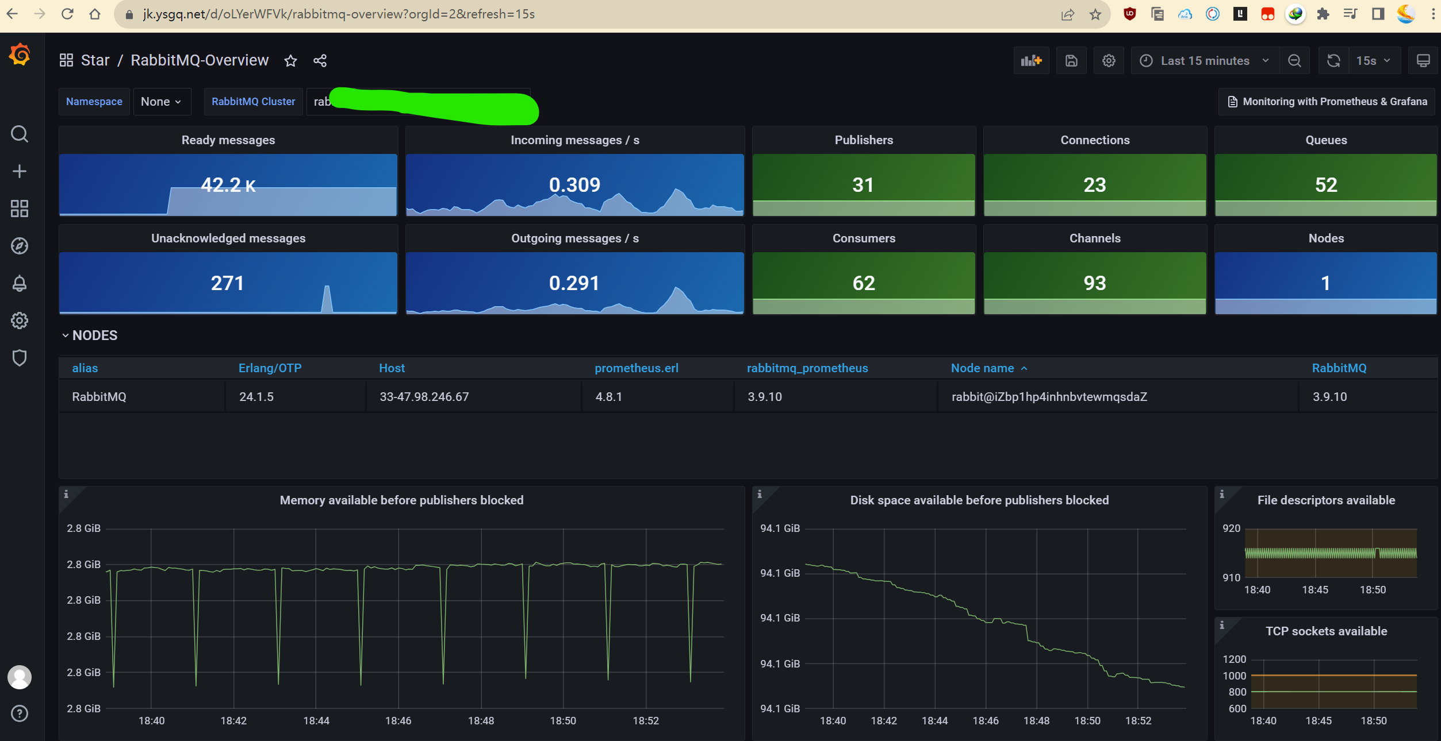Open the Ready messages panel title menu
The width and height of the screenshot is (1441, 741).
tap(228, 140)
